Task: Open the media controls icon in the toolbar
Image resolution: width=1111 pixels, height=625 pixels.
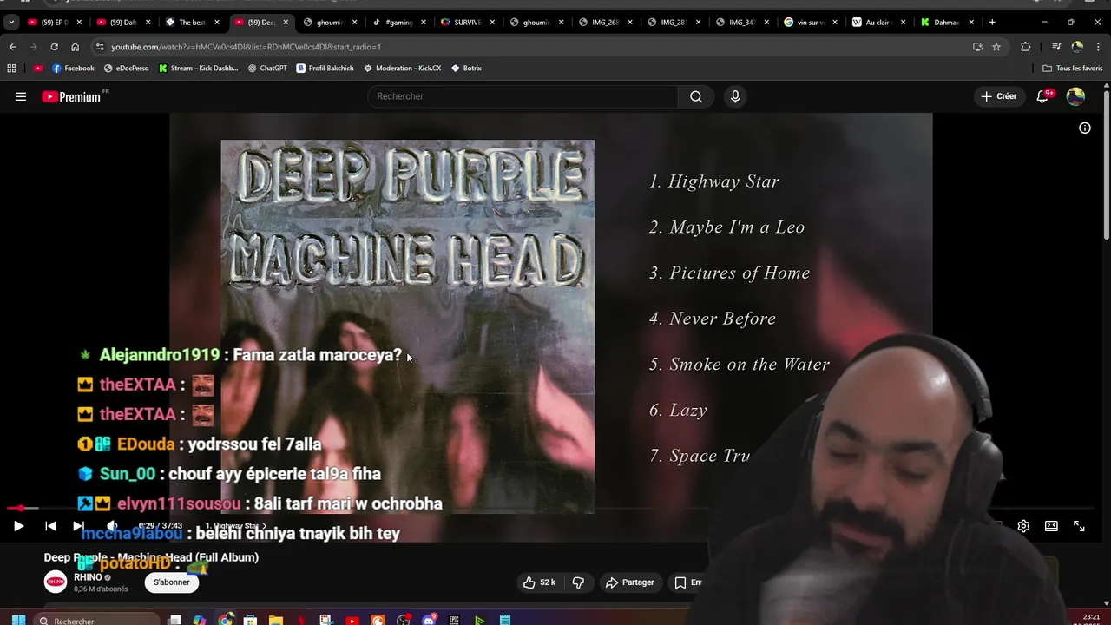Action: pyautogui.click(x=1056, y=47)
